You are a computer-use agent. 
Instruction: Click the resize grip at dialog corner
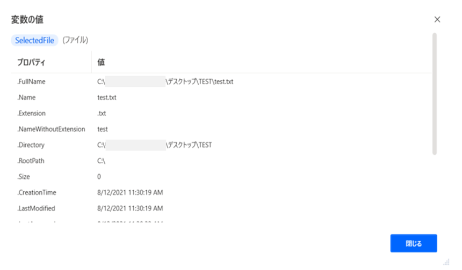tap(446, 262)
